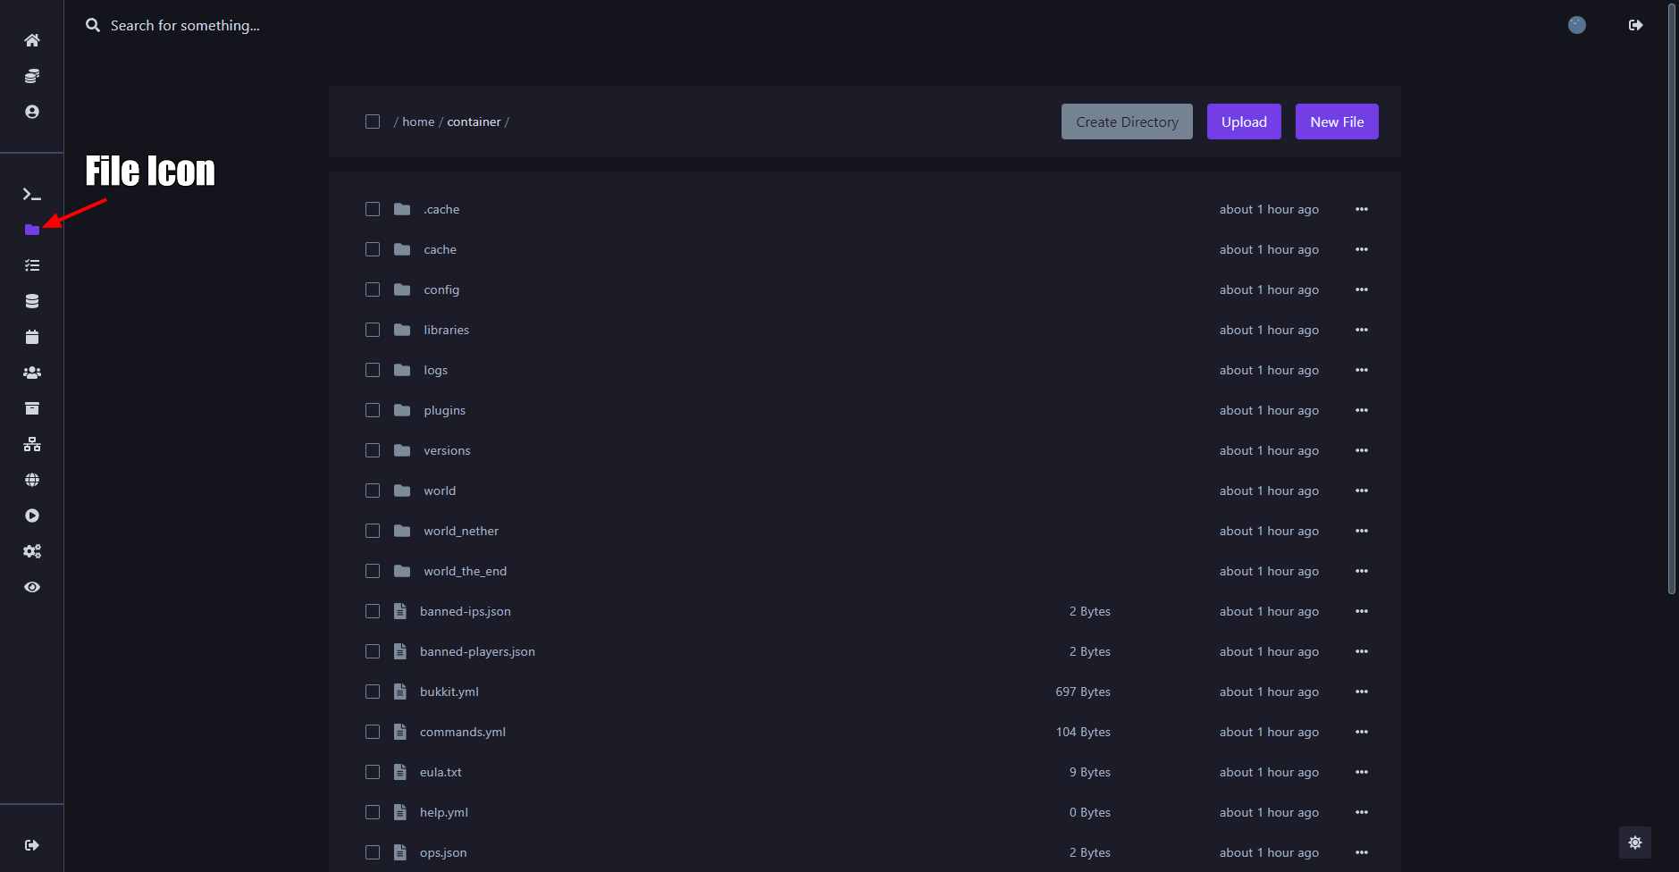The width and height of the screenshot is (1679, 872).
Task: Open the startup play-circle icon in sidebar
Action: point(32,516)
